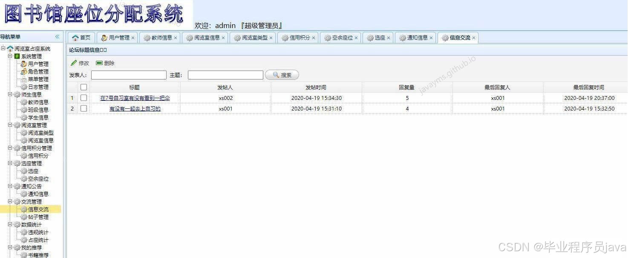Image resolution: width=628 pixels, height=258 pixels.
Task: Click the cell 2020-04-19 20:37:00
Action: pos(589,98)
